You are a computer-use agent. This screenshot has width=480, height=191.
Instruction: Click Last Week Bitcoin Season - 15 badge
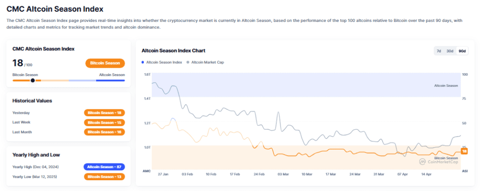[105, 122]
